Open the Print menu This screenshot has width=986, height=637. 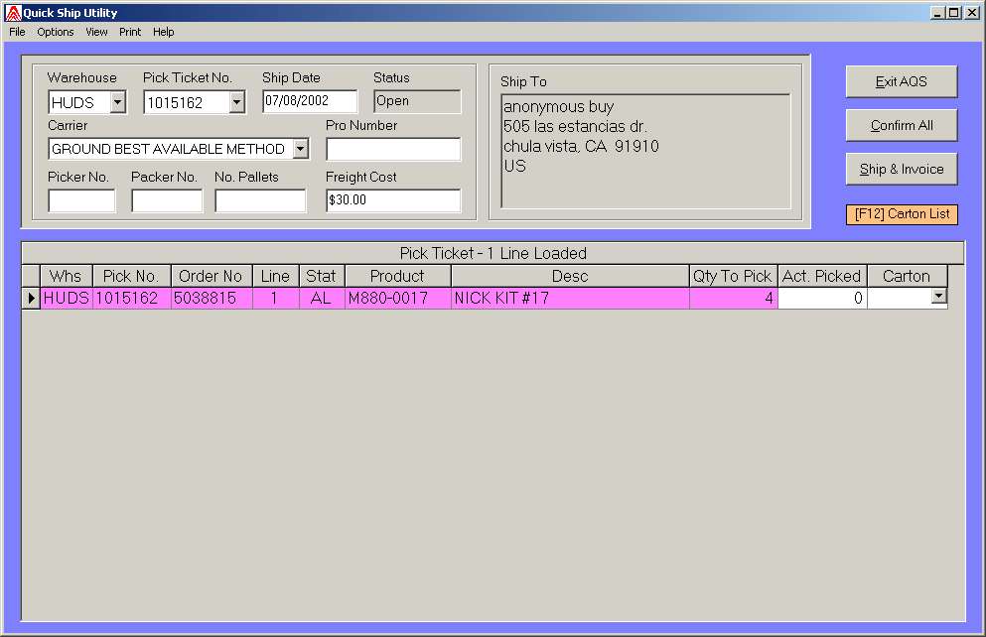coord(130,32)
